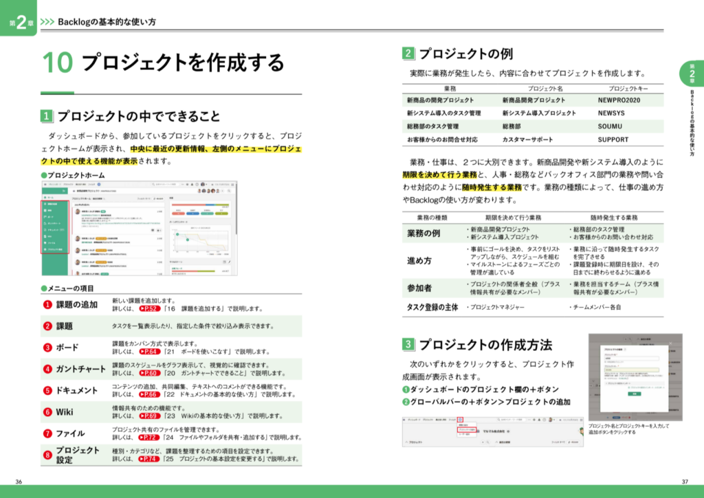Click the green section 1 number box

coord(47,116)
